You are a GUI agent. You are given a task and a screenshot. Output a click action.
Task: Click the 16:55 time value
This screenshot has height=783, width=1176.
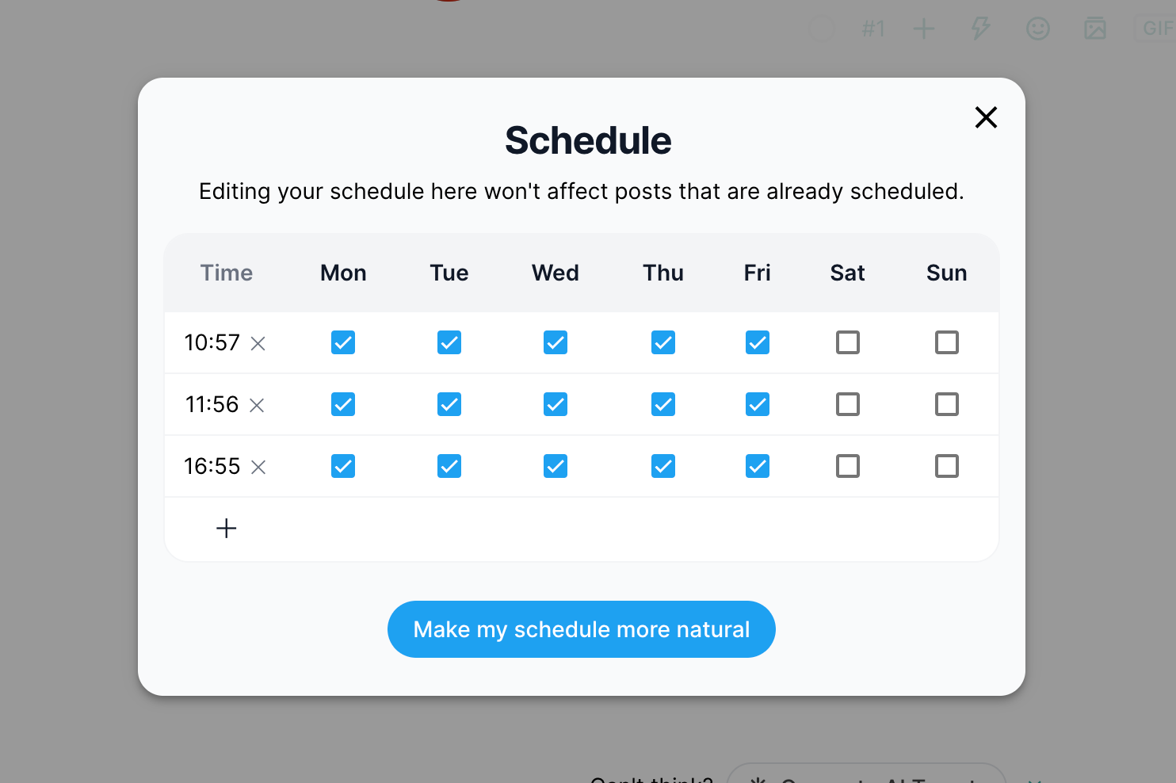(x=212, y=466)
